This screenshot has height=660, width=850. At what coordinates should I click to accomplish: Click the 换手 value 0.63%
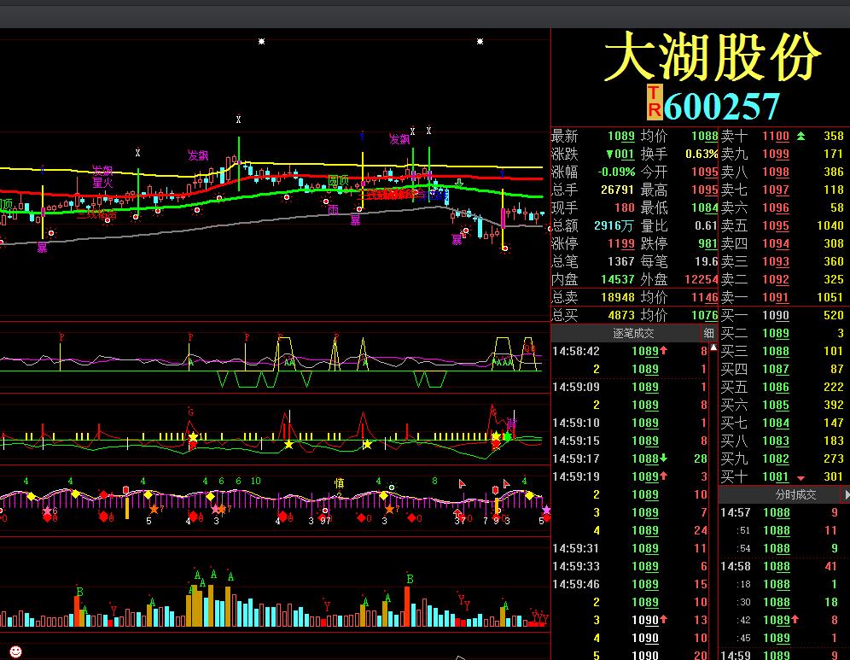pos(702,154)
